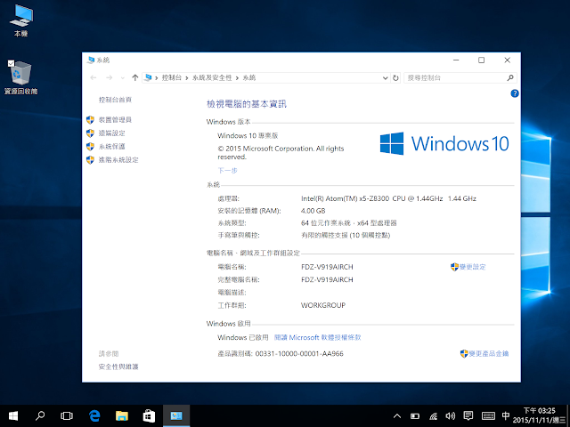Go back with the back arrow
This screenshot has height=427, width=570.
[94, 77]
